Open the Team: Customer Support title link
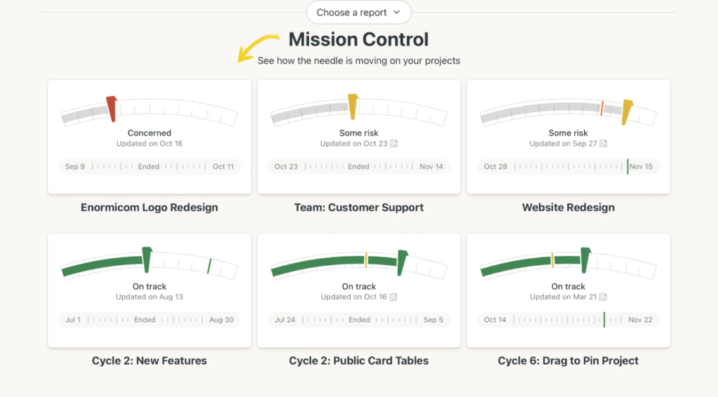 359,208
